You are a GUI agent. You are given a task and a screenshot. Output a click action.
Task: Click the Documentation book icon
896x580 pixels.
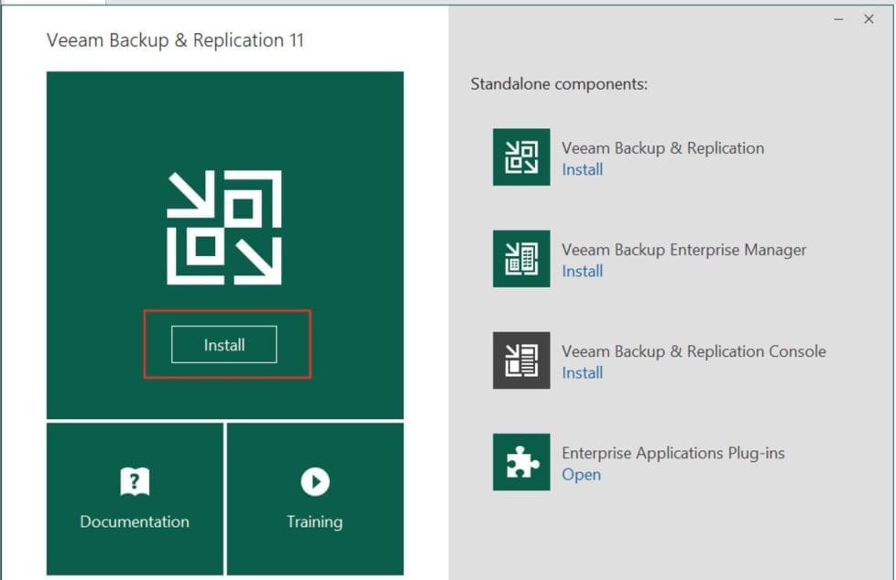(135, 481)
